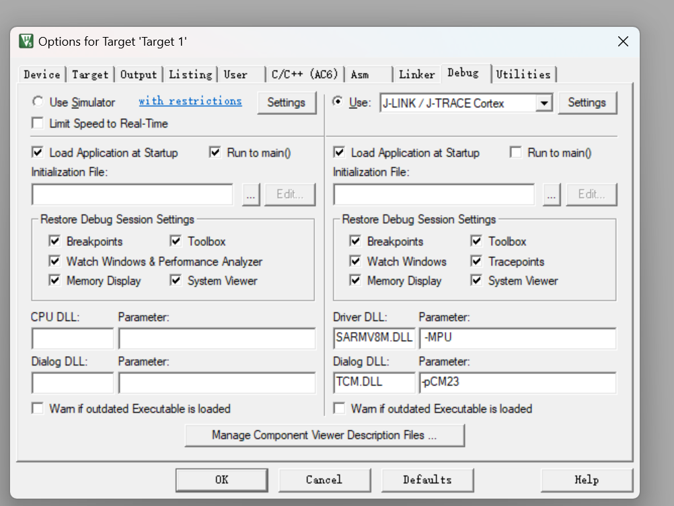The height and width of the screenshot is (506, 674).
Task: Click the 'with restrictions' link
Action: click(x=190, y=101)
